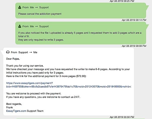Click the 'they are only required' message text

(41, 40)
